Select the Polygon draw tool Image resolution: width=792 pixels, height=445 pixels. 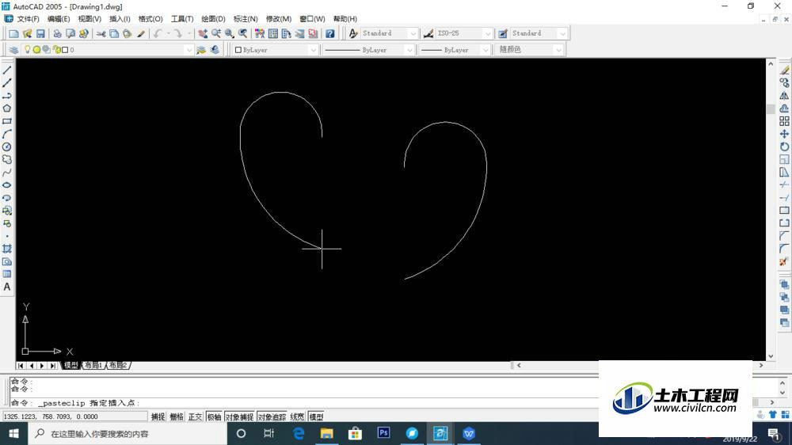(7, 108)
